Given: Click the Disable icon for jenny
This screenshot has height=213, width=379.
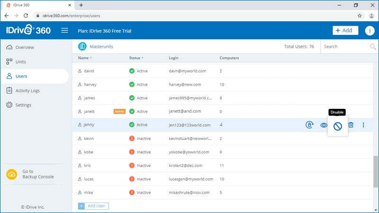Looking at the screenshot, I should pyautogui.click(x=337, y=126).
